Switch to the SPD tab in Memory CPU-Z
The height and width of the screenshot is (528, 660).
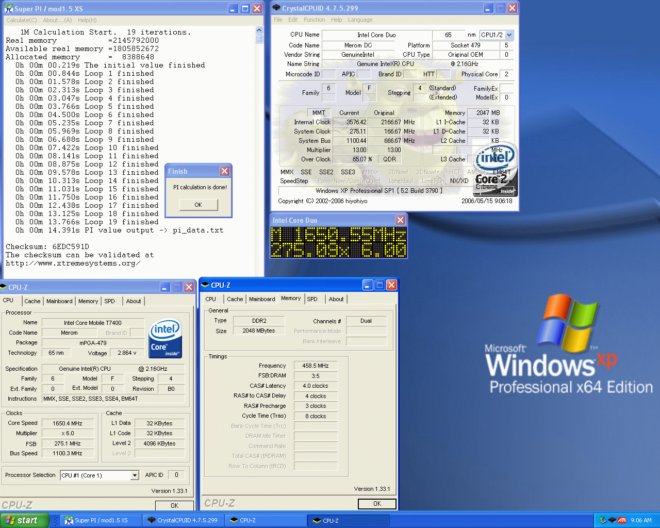[x=312, y=299]
